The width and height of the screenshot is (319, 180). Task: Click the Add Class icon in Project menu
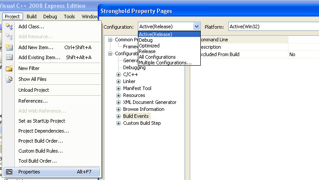click(9, 27)
